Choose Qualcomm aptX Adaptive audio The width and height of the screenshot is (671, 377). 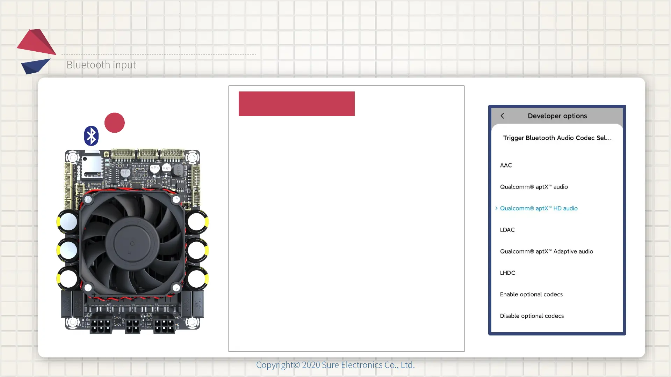click(x=546, y=252)
